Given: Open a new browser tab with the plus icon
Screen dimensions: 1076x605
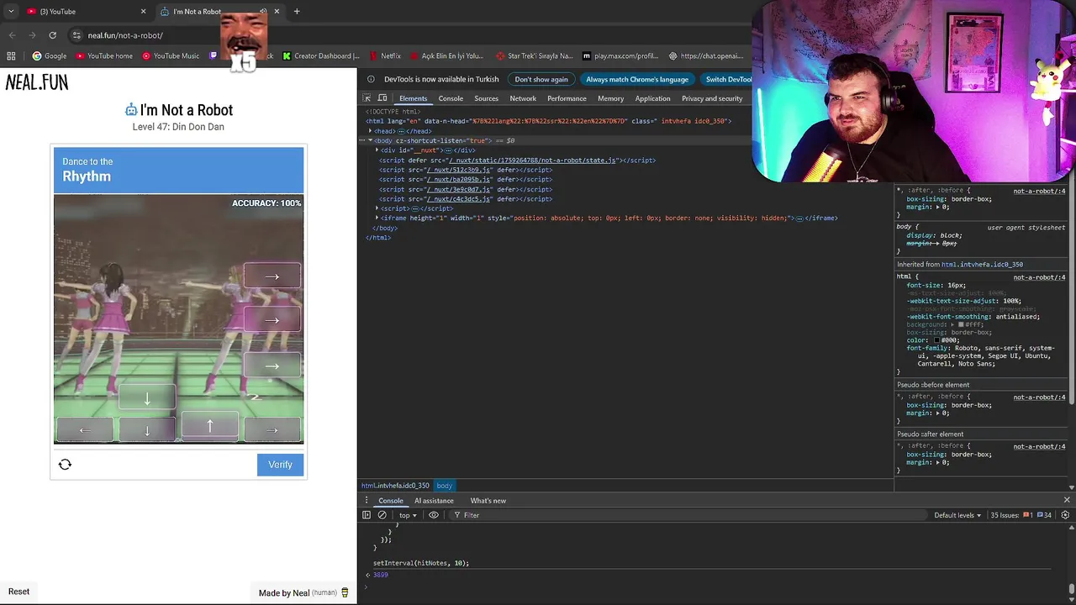Looking at the screenshot, I should (297, 12).
